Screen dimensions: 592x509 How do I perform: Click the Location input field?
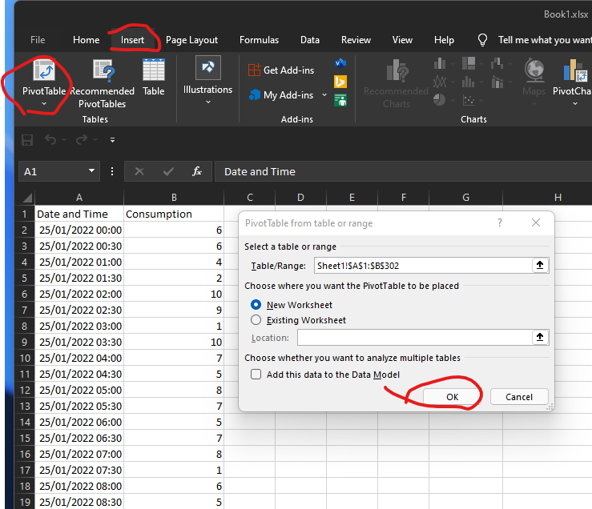point(414,337)
